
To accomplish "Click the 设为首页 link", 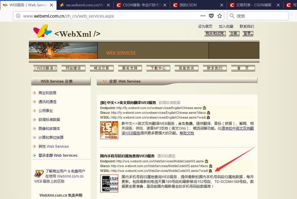I will point(205,26).
